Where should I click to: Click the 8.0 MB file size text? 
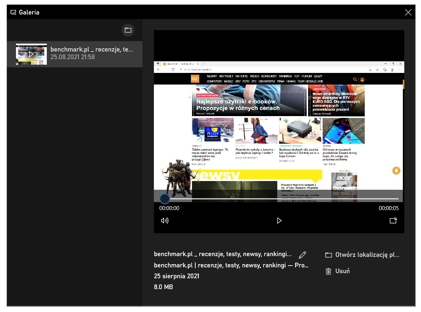[x=163, y=287]
